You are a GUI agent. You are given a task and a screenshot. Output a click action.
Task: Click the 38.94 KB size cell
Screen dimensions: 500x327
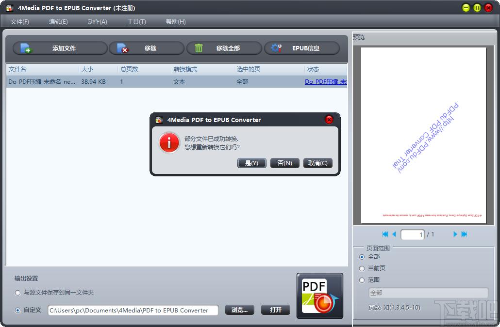[x=93, y=82]
